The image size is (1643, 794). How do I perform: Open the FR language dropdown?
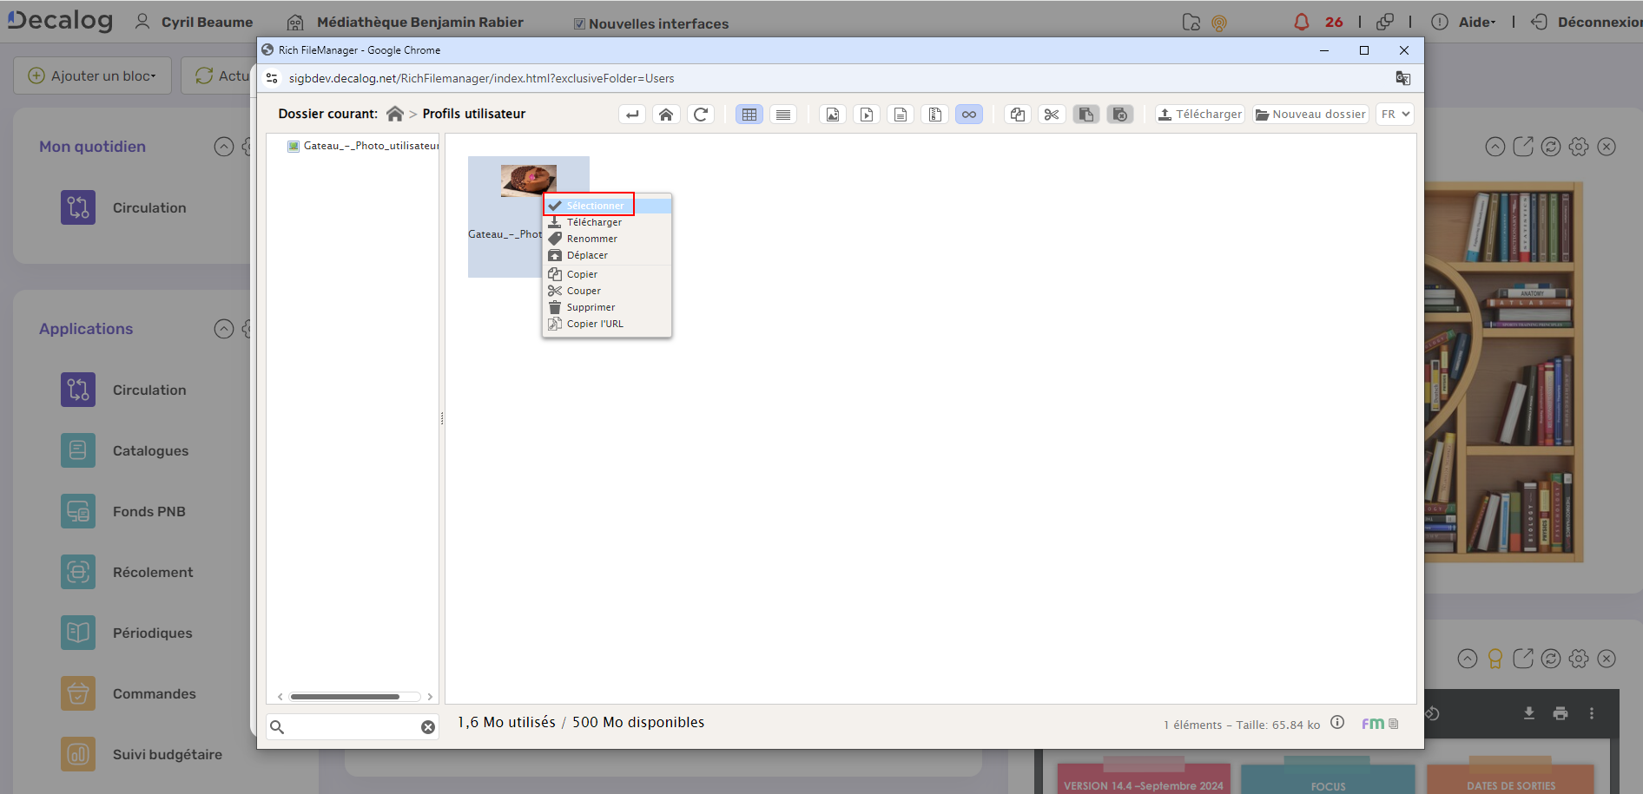click(1395, 115)
